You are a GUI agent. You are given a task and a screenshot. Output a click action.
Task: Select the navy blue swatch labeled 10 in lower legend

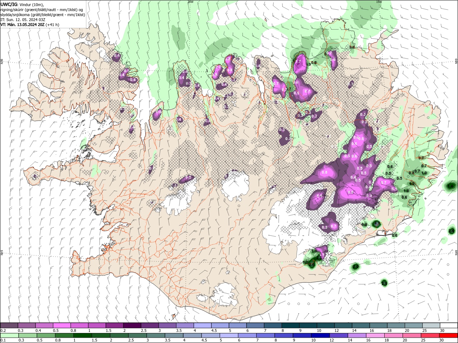[x=320, y=335]
